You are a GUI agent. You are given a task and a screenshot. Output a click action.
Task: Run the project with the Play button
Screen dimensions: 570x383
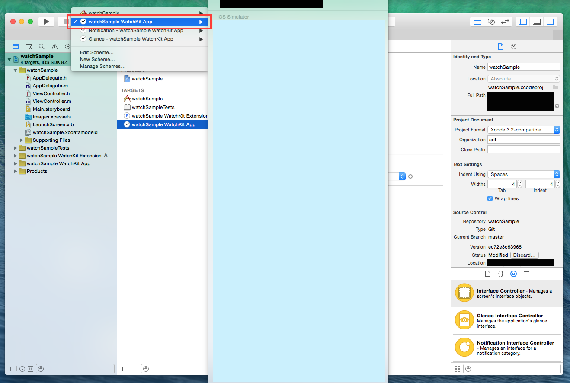pyautogui.click(x=46, y=22)
